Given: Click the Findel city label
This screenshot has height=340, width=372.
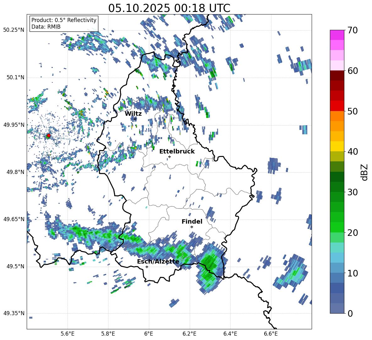Looking at the screenshot, I should pyautogui.click(x=192, y=221).
